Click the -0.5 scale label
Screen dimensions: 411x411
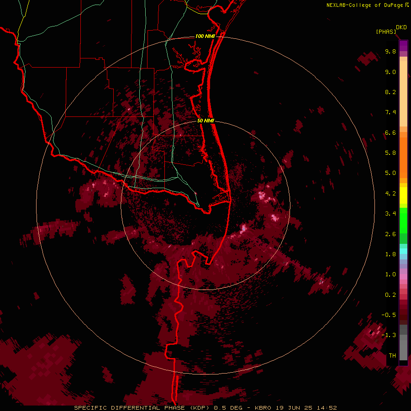click(389, 315)
